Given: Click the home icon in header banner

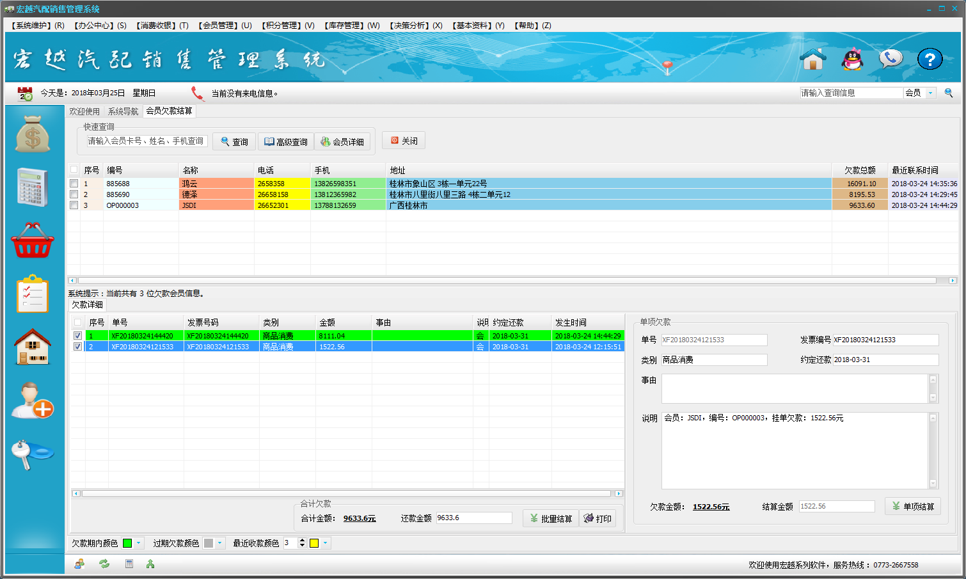Looking at the screenshot, I should point(813,59).
